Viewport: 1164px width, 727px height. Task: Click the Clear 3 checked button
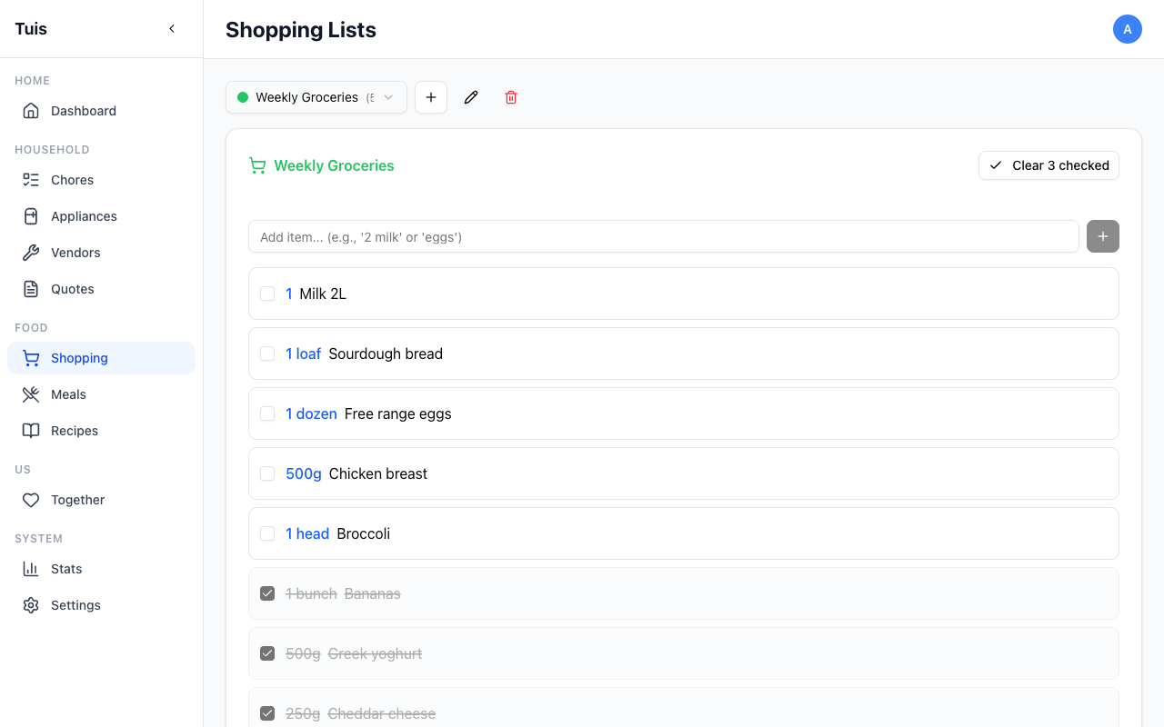coord(1049,165)
